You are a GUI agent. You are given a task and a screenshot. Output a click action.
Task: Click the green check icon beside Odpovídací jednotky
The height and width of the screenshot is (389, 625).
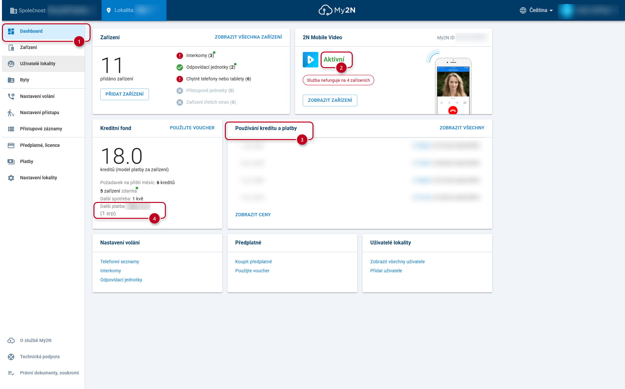pos(180,67)
